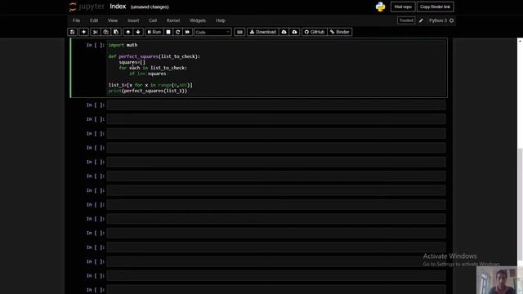Insert a cell below with plus icon
523x294 pixels.
83,32
